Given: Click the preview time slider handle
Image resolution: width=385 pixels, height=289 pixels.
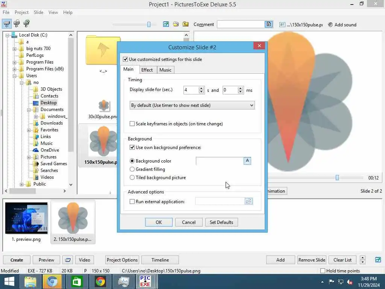Looking at the screenshot, I should point(337,178).
